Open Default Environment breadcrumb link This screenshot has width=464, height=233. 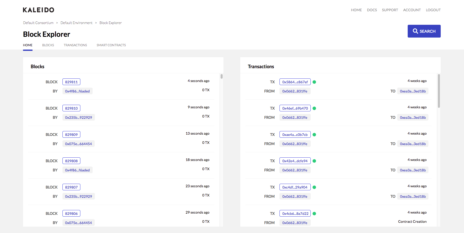(x=76, y=23)
